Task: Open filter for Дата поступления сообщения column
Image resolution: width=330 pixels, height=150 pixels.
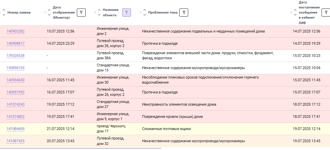Action: (x=326, y=13)
